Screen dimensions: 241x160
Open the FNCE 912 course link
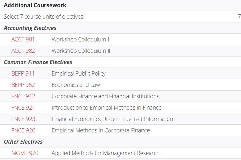[x=23, y=96]
